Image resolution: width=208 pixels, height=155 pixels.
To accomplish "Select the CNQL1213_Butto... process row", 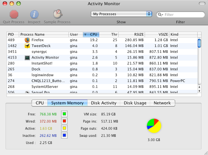I will [x=102, y=81].
